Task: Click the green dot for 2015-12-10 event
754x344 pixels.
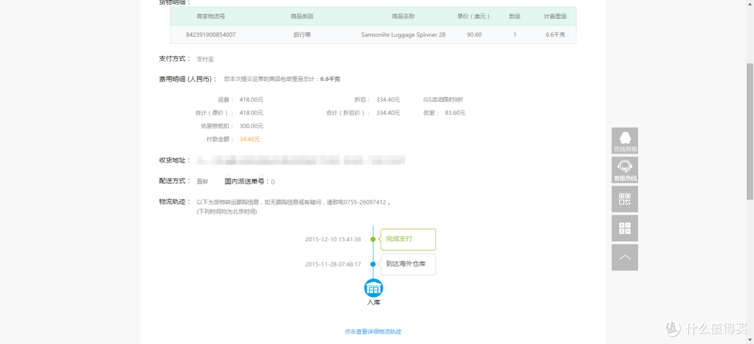Action: click(x=373, y=239)
